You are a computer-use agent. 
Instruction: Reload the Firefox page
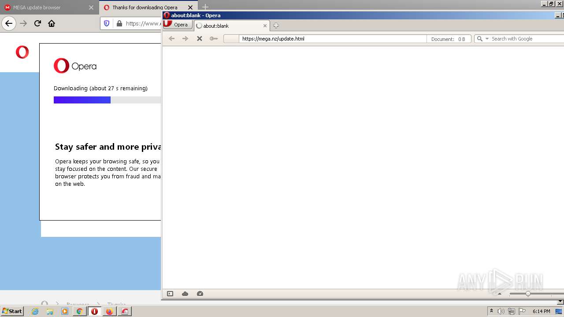coord(37,23)
